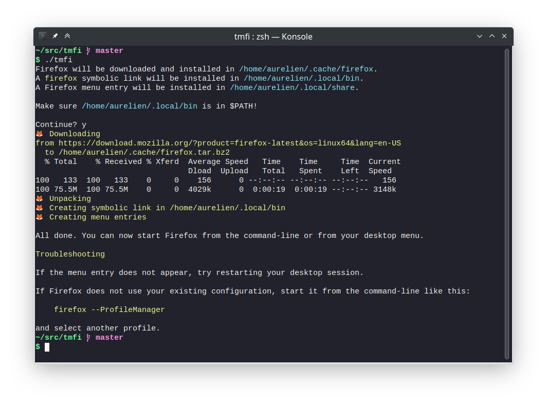Click the git branch symbol in top prompt
Screen dimensions: 547x404
88,50
